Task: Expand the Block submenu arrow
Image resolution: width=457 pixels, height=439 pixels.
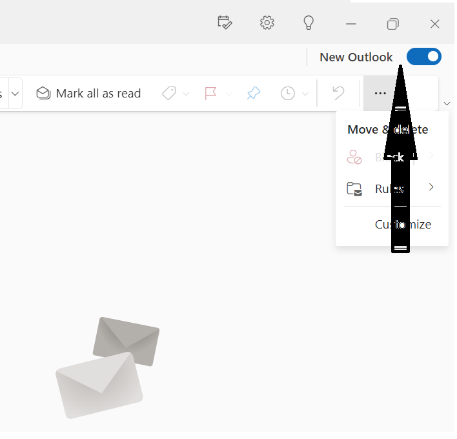Action: tap(431, 156)
